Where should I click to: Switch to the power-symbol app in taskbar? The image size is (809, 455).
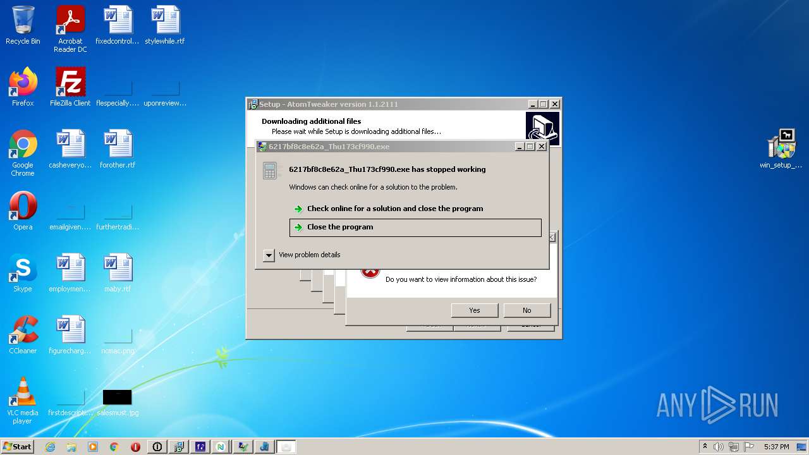pyautogui.click(x=157, y=447)
